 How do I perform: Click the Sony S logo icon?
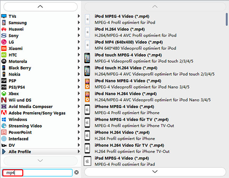tap(4, 36)
